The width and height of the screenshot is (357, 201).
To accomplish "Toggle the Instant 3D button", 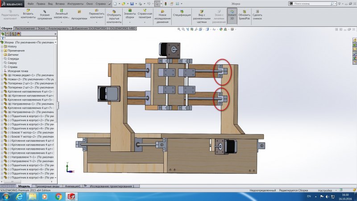I will [232, 13].
